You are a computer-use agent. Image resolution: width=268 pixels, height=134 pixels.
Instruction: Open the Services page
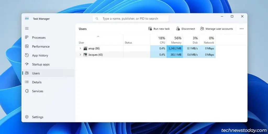38,91
